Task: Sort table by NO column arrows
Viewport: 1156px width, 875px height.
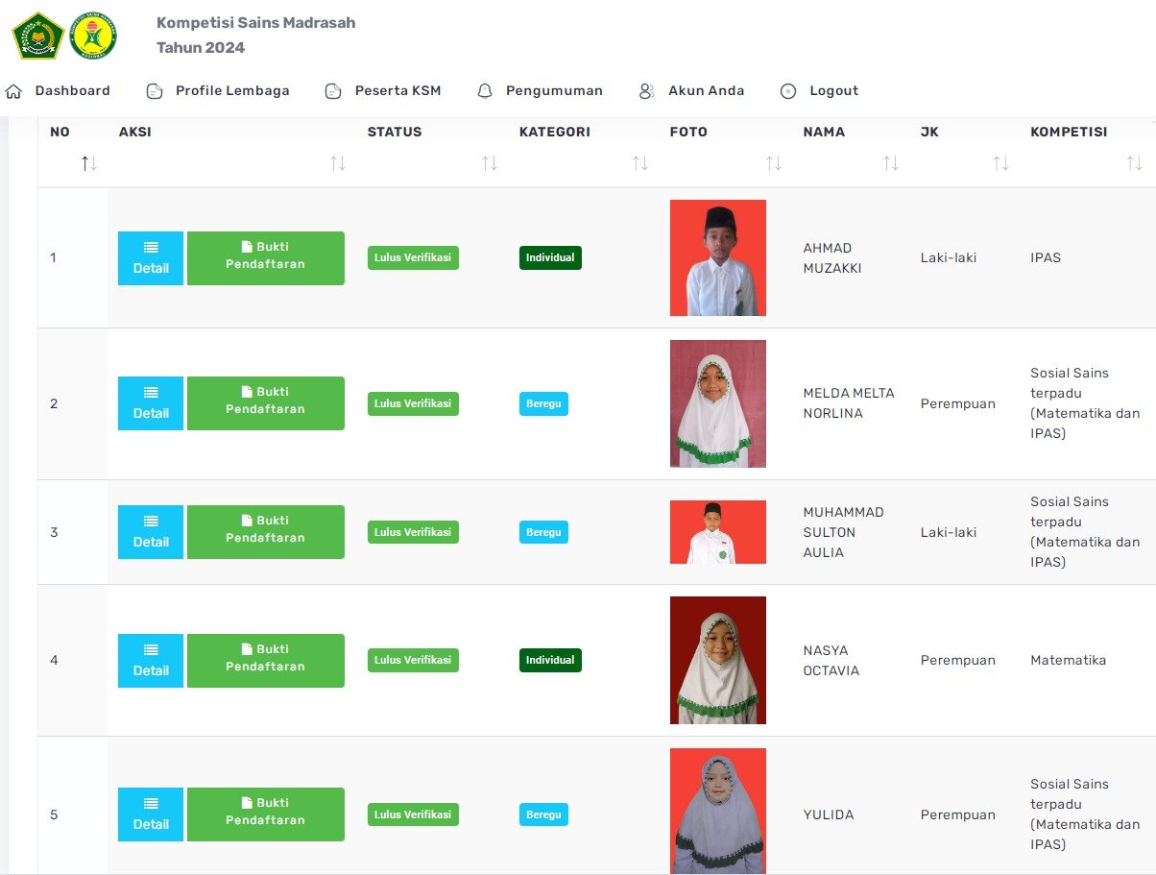Action: [x=89, y=163]
